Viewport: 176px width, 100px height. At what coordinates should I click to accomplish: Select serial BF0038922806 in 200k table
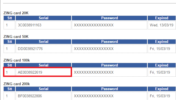(x=30, y=96)
